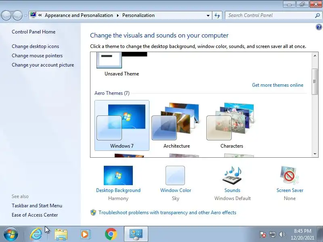Select the Architecture theme
The image size is (323, 242).
coord(176,125)
